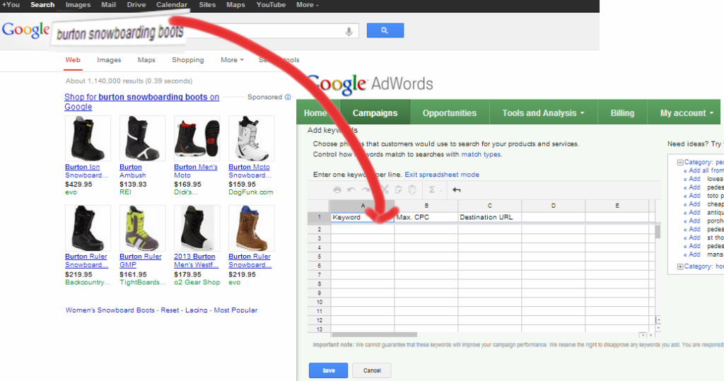The image size is (724, 381).
Task: Click the black left-arrow toolbar icon
Action: coord(457,189)
